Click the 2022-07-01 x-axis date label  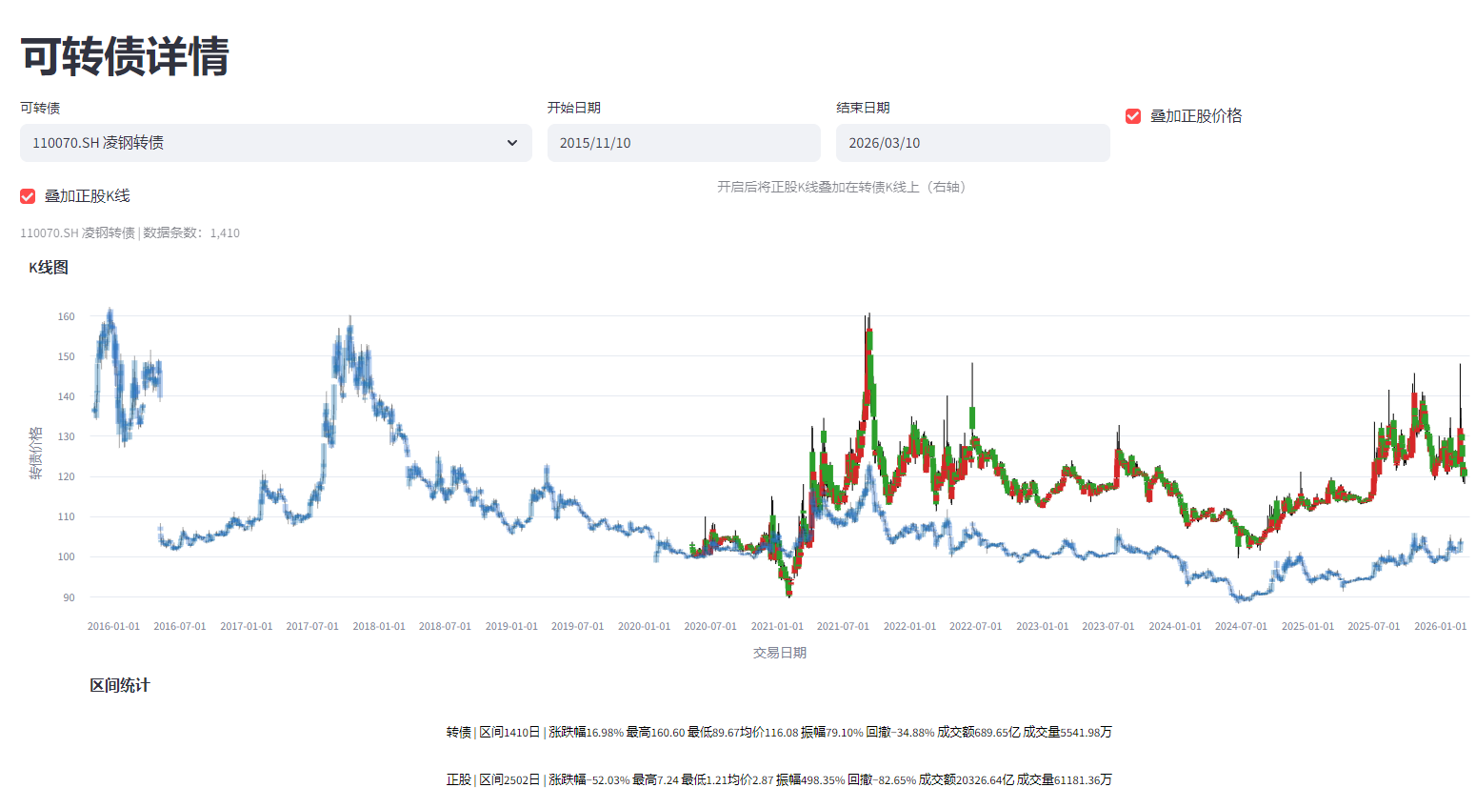[975, 626]
